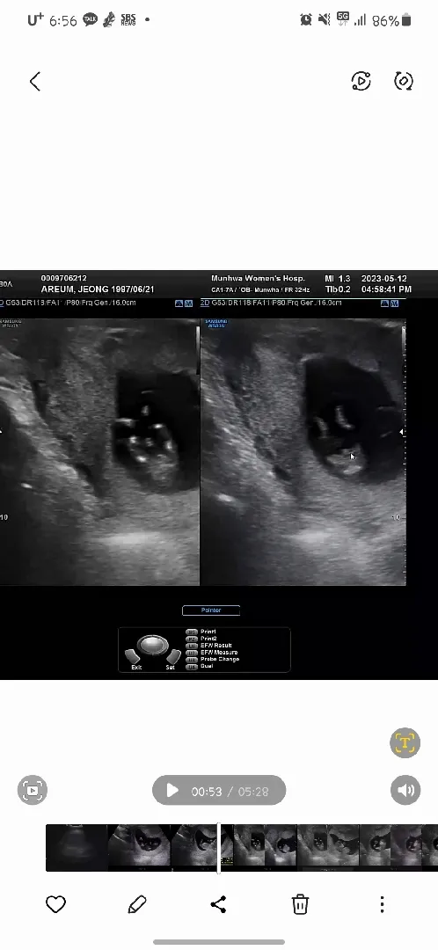Tap the 'Probe Change' entry in the ultrasound menu

tap(219, 659)
